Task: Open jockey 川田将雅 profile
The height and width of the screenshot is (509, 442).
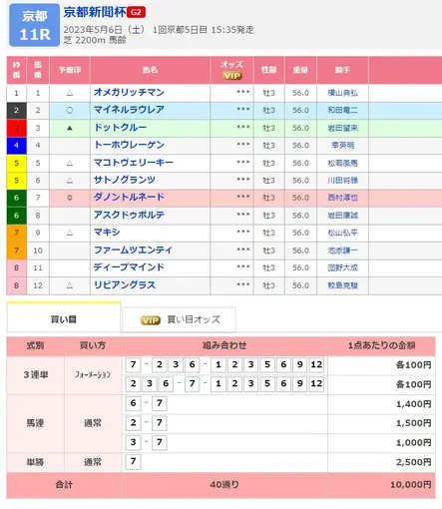Action: point(342,180)
